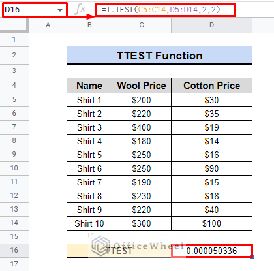
Task: Select row 2 header
Action: pyautogui.click(x=14, y=56)
